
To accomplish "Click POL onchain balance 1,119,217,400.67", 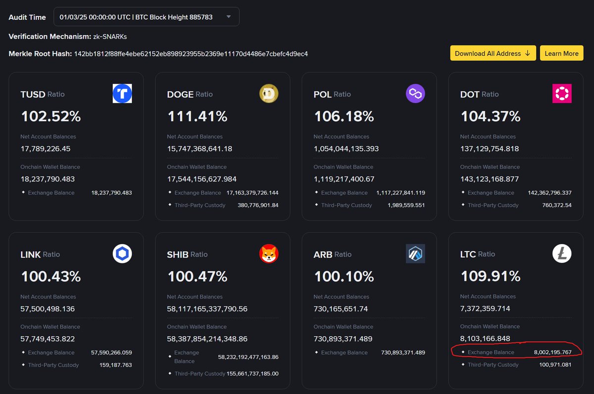I will pyautogui.click(x=344, y=179).
